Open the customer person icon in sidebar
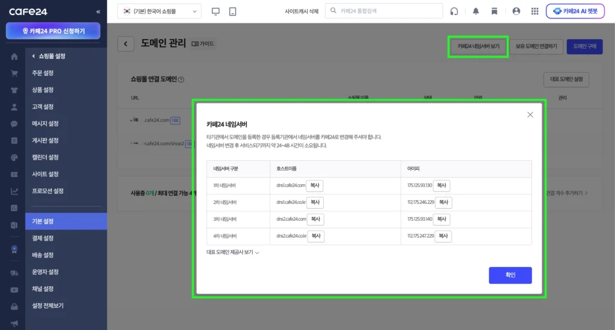The width and height of the screenshot is (615, 330). tap(14, 107)
